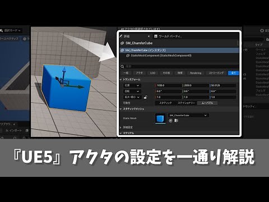Close the 詳細 details tab

click(149, 36)
